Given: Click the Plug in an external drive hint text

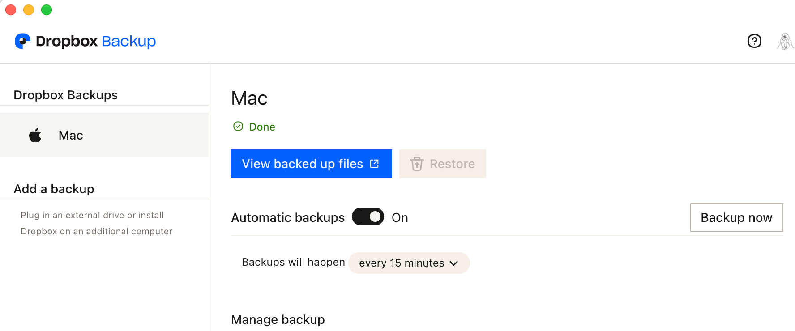Looking at the screenshot, I should coord(96,223).
